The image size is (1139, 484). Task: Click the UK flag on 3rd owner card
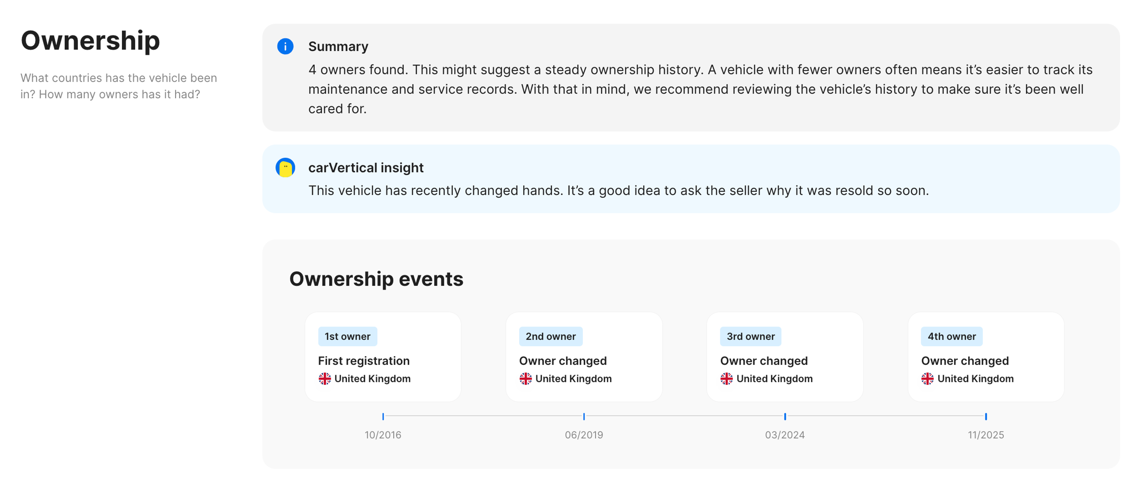[726, 379]
